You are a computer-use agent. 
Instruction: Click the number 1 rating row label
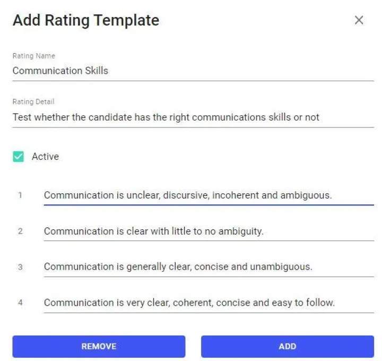click(20, 195)
